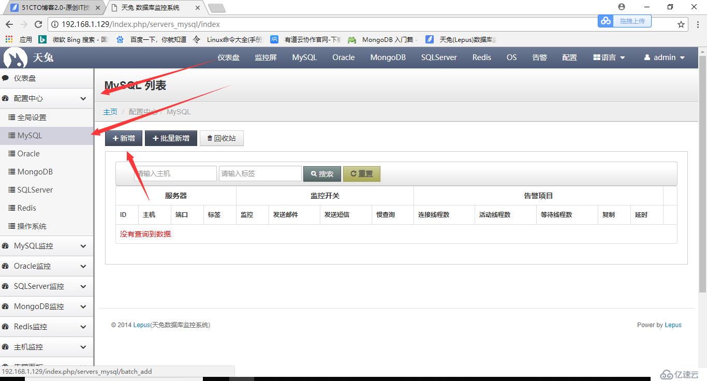Switch to the 51CTO blog tab
The width and height of the screenshot is (707, 381).
54,8
